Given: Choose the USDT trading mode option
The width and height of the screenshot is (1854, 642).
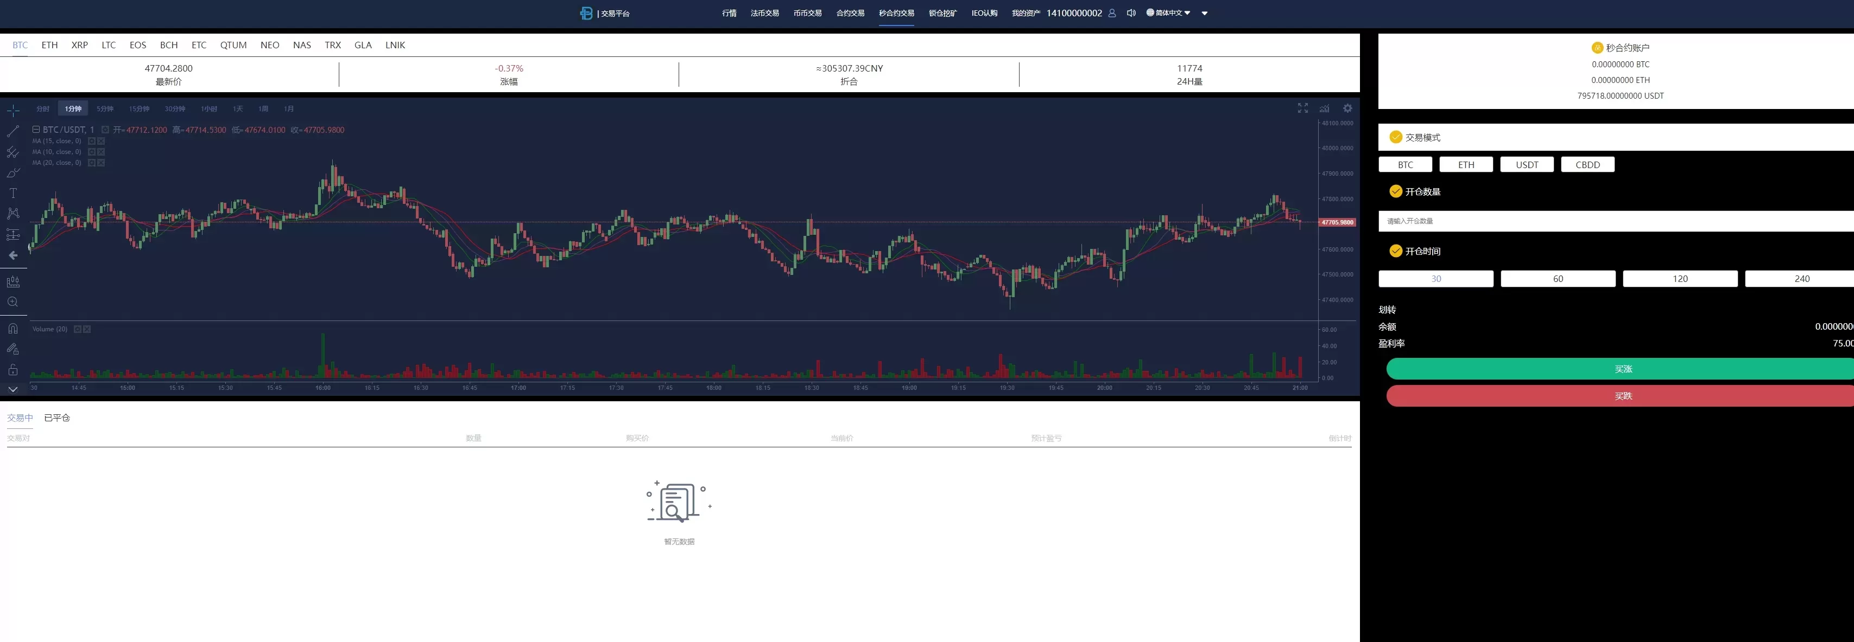Looking at the screenshot, I should tap(1527, 165).
